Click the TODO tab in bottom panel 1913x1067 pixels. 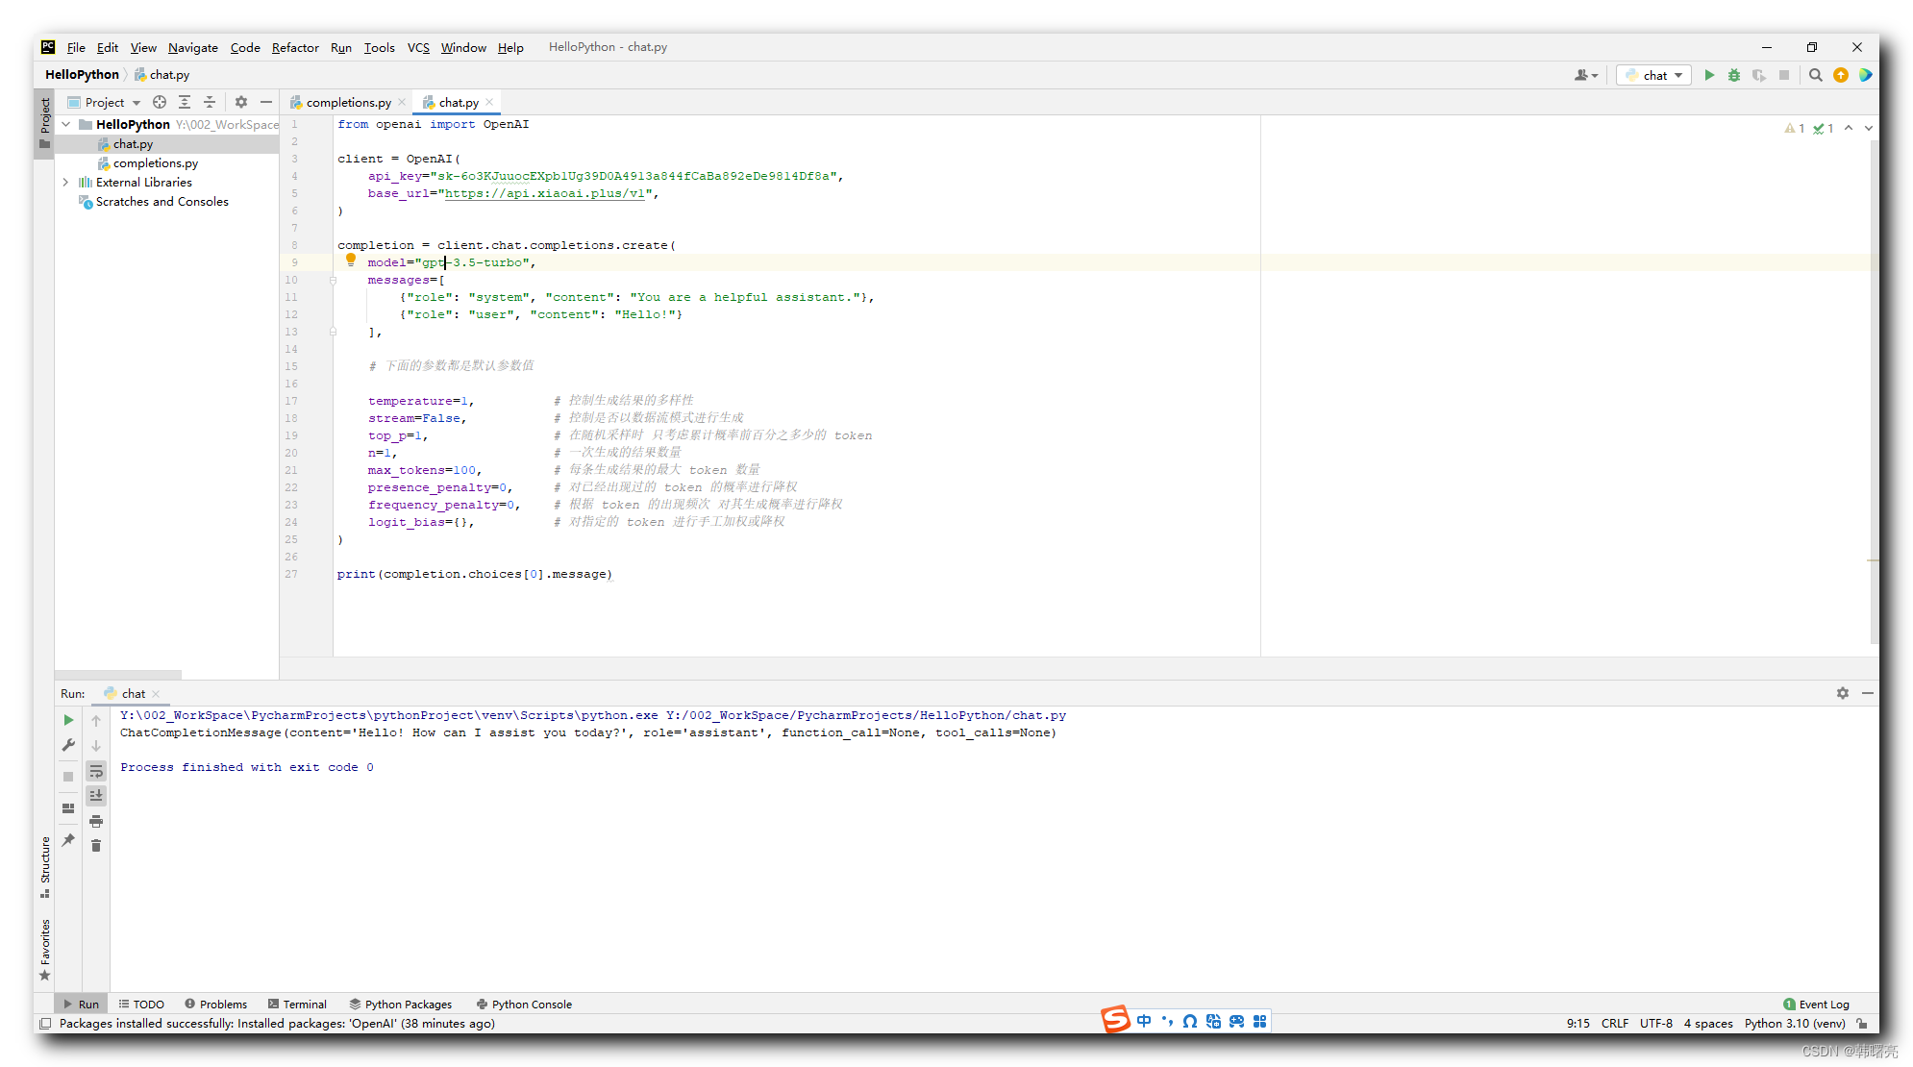coord(143,1004)
